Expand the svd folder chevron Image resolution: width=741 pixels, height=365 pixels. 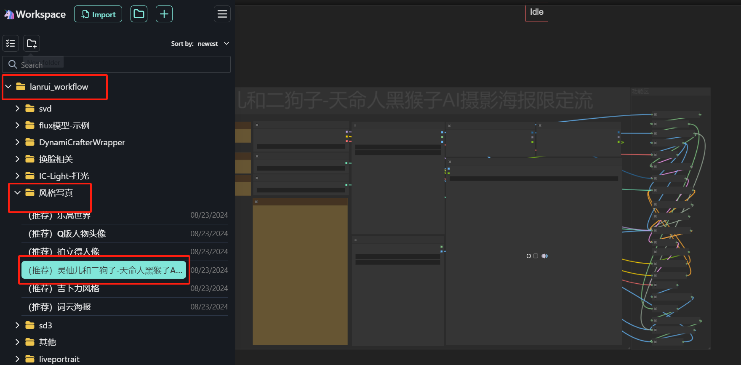[x=17, y=109]
